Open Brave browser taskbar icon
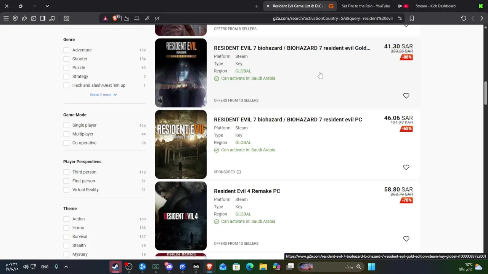This screenshot has height=274, width=488. 209,267
